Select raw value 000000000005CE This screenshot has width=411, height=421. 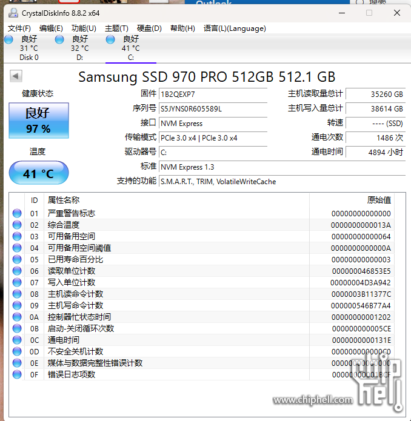click(361, 329)
